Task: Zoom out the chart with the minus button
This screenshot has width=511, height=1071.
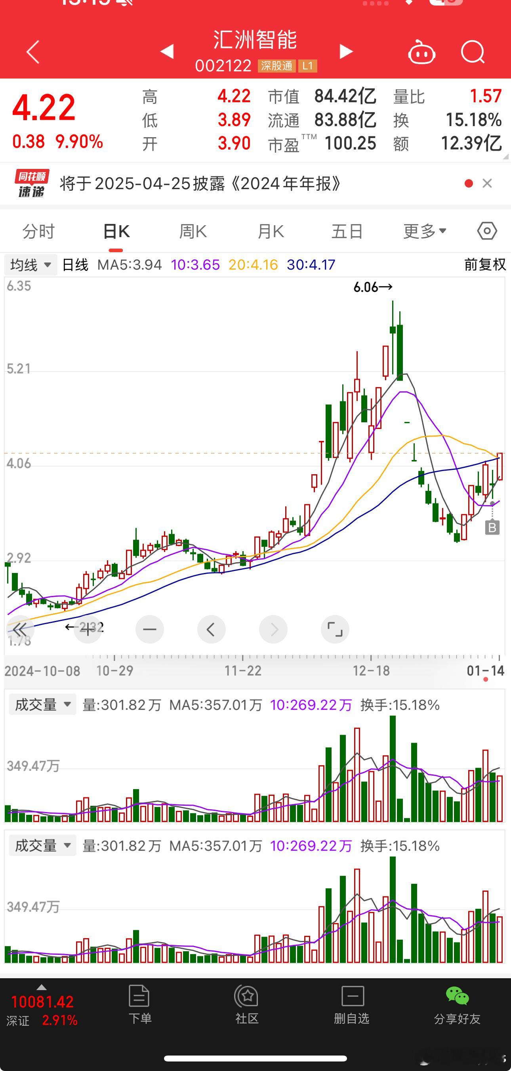Action: (150, 629)
